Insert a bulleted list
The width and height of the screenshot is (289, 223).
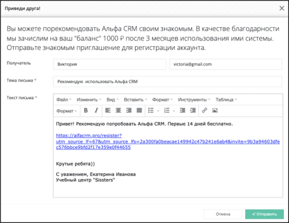click(151, 111)
